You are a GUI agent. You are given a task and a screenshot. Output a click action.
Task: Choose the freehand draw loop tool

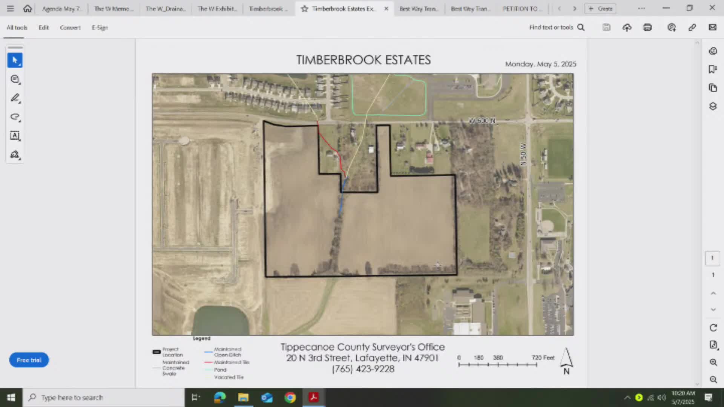(15, 117)
